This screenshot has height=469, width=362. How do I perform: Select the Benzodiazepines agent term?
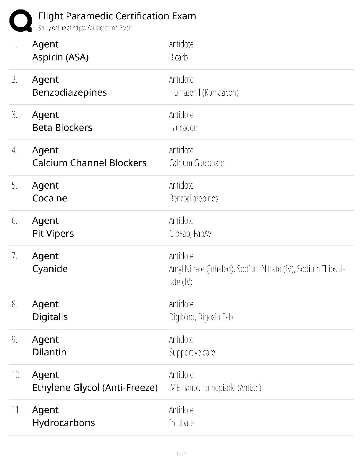tap(70, 92)
